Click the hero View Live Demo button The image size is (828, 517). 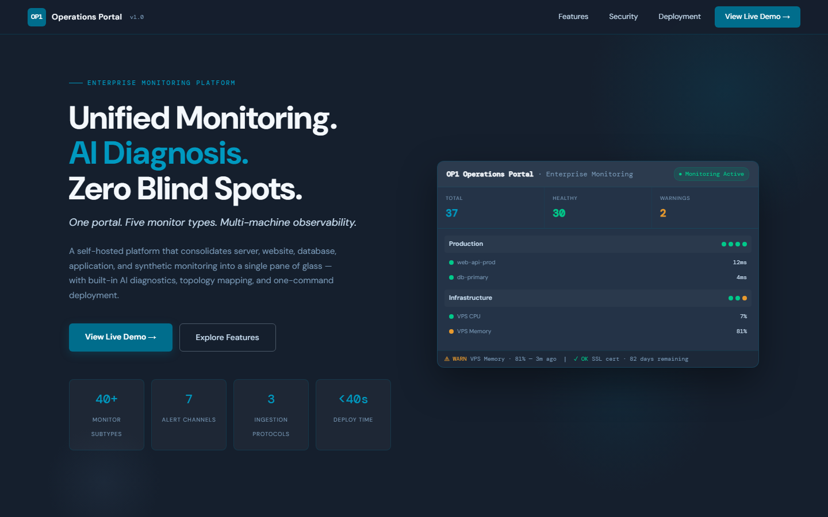tap(121, 337)
